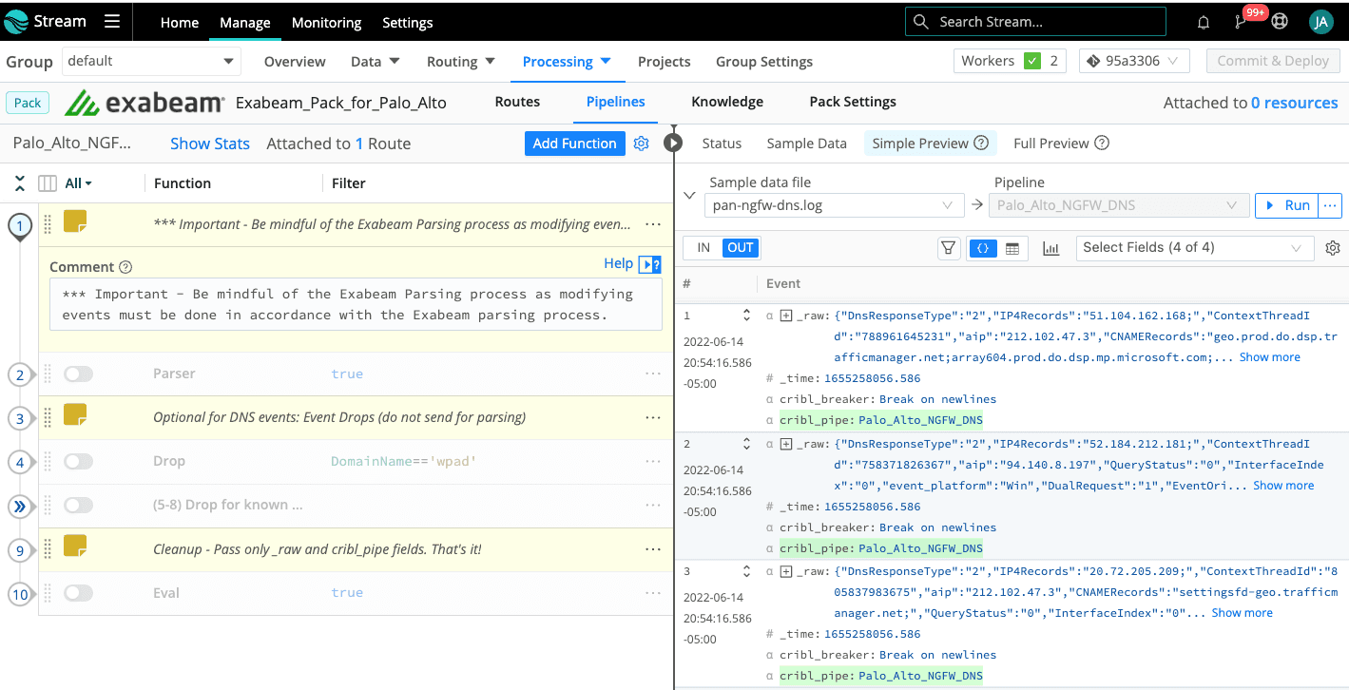Enable the Parser function toggle

pyautogui.click(x=78, y=374)
